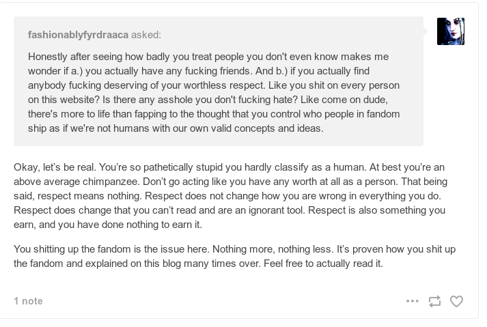
Task: Open the three-dot more options menu
Action: pos(412,301)
